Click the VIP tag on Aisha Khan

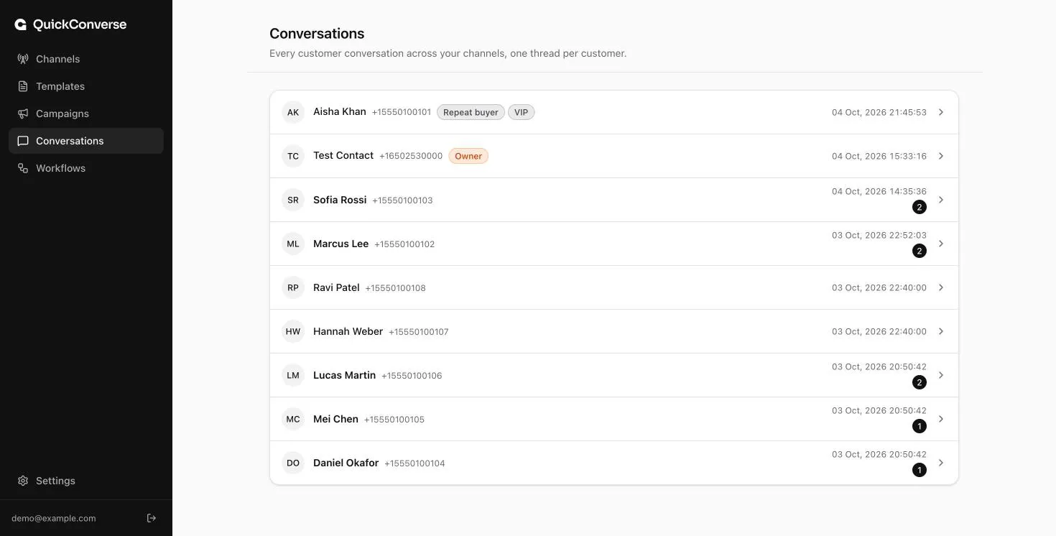(x=522, y=112)
